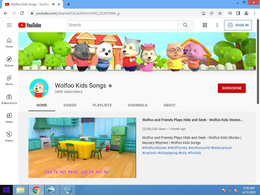260x195 pixels.
Task: Click the Wolfoo channel avatar
Action: pos(39,88)
